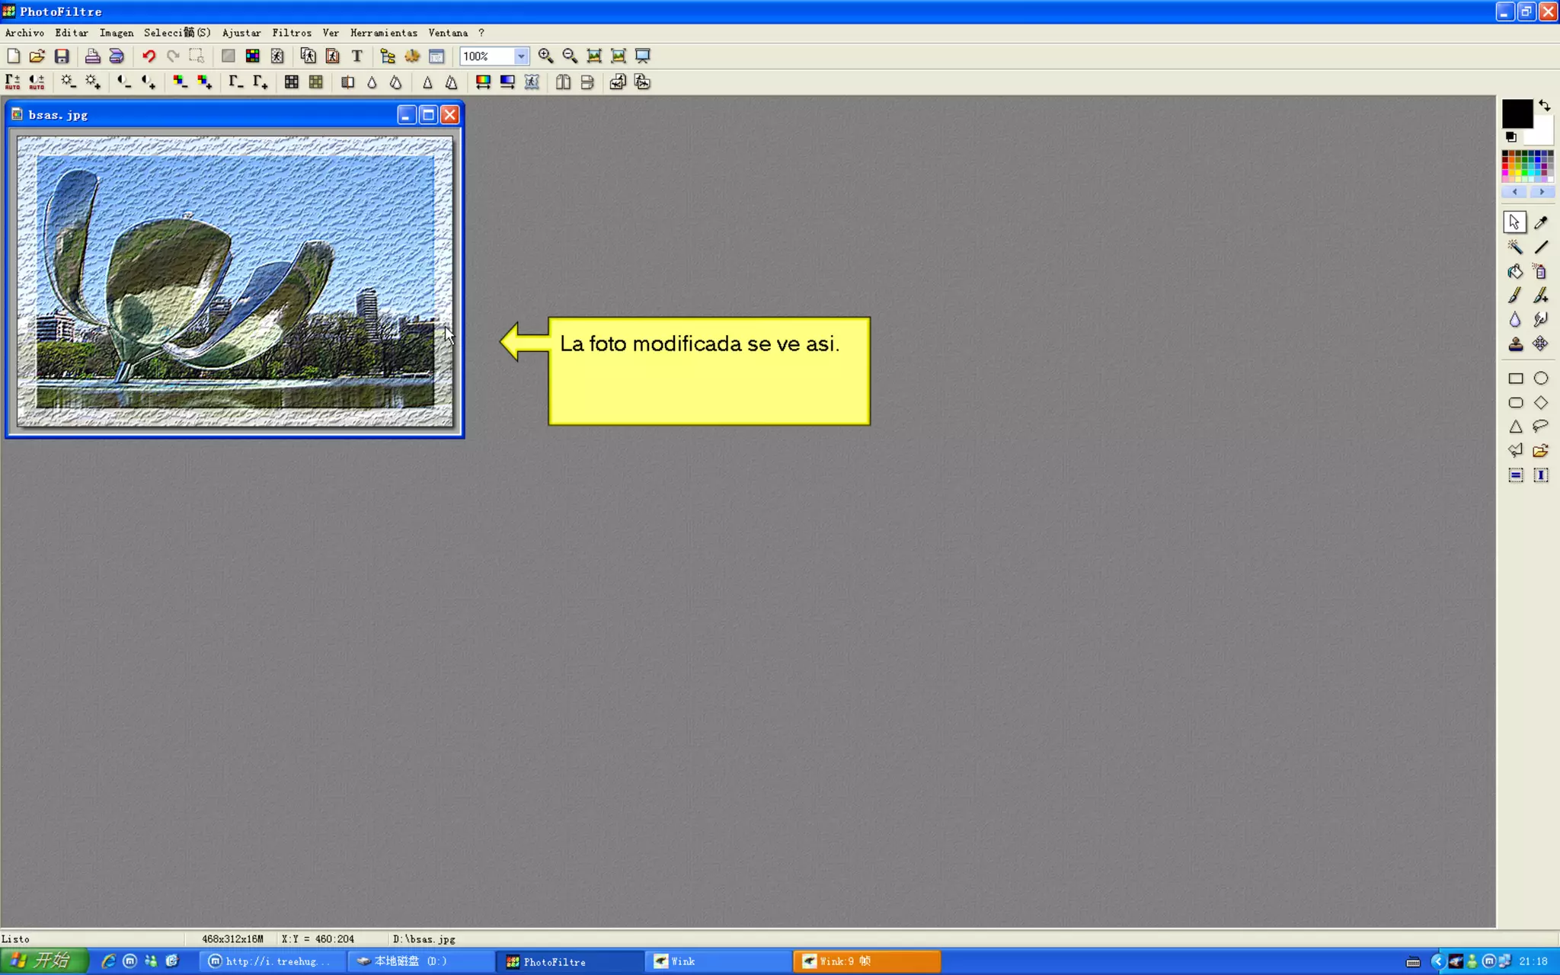Open the Imagen menu
This screenshot has width=1560, height=975.
(117, 33)
